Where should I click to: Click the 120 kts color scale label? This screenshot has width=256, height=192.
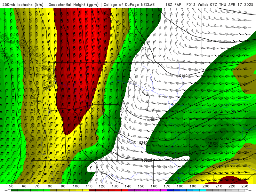click(x=102, y=186)
